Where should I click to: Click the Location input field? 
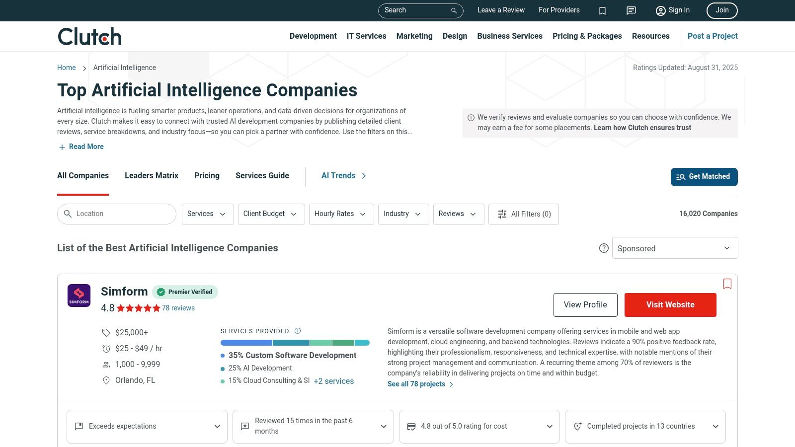tap(122, 214)
